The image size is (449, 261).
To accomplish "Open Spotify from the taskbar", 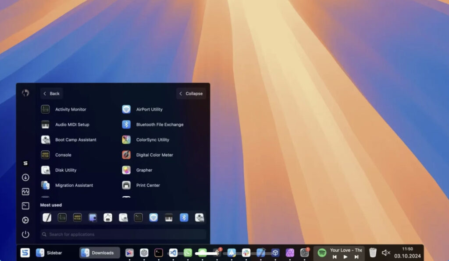I will (322, 253).
